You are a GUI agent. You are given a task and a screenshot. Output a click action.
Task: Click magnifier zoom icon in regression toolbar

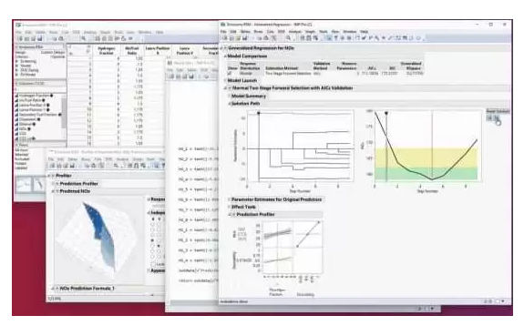pos(288,38)
